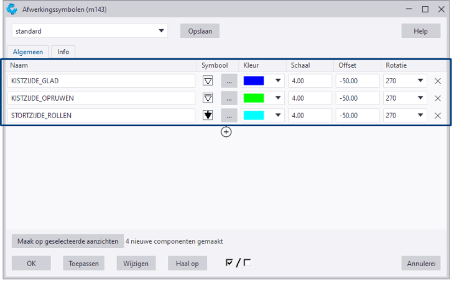
Task: Cancel with the Annuleren button
Action: click(x=421, y=264)
